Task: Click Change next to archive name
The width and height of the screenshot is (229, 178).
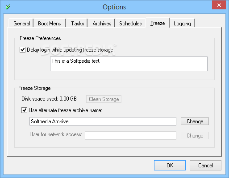Action: click(195, 121)
